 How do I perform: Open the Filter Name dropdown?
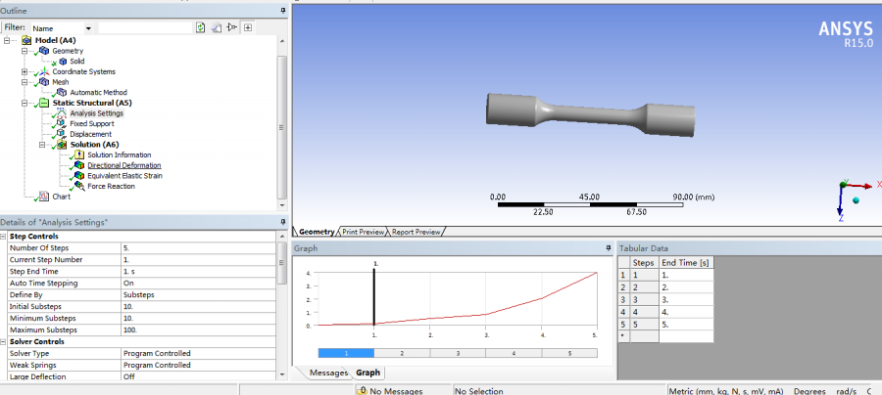88,28
